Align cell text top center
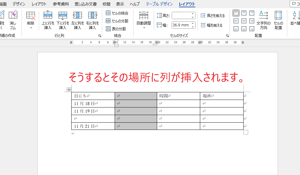 (x=244, y=13)
